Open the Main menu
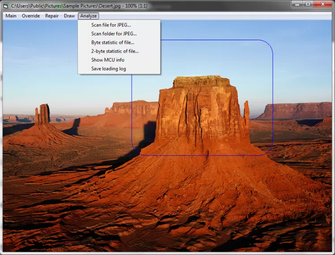The image size is (335, 255). [x=11, y=16]
